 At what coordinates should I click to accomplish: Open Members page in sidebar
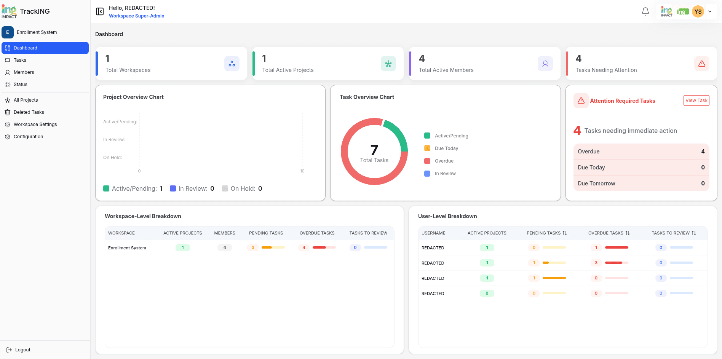(45, 72)
